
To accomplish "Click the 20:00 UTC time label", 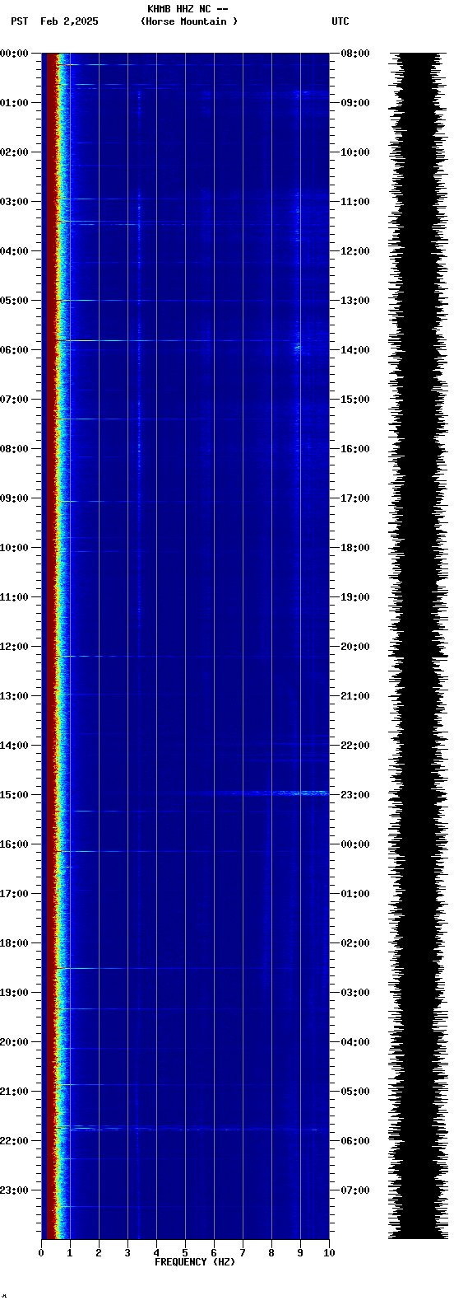I will (x=355, y=647).
